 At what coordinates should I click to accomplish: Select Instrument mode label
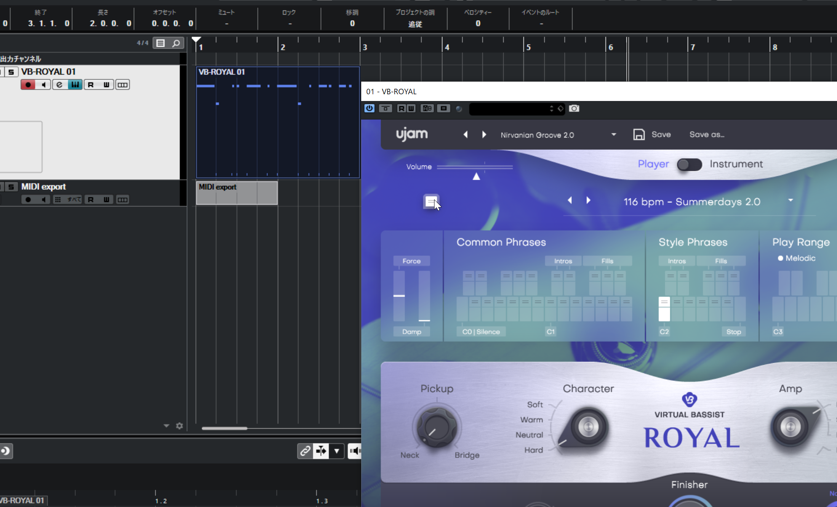[736, 164]
